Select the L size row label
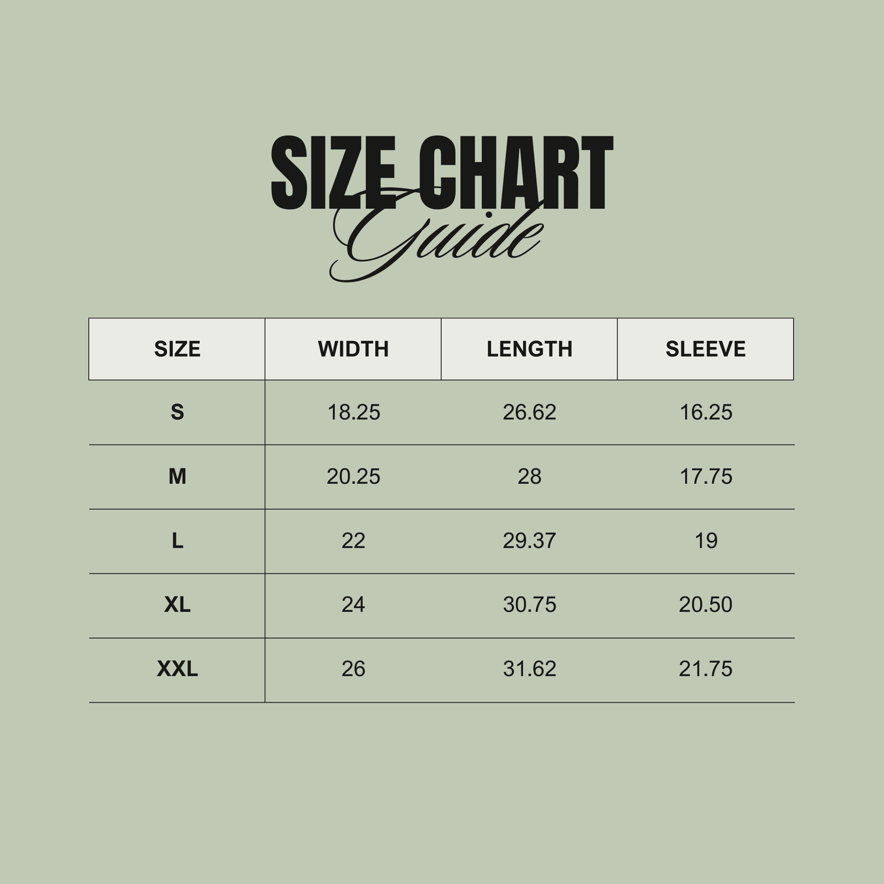This screenshot has height=884, width=884. coord(177,541)
